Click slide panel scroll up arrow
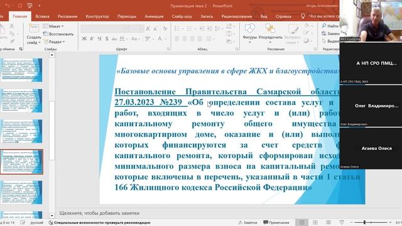 pos(52,55)
